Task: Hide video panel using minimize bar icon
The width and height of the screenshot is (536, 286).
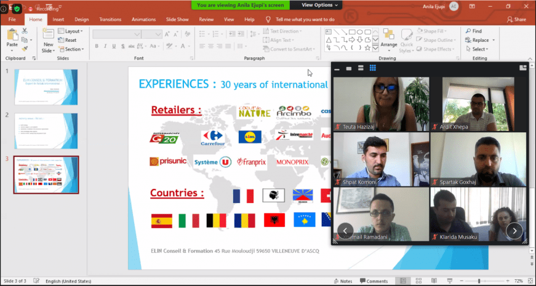Action: (x=337, y=68)
